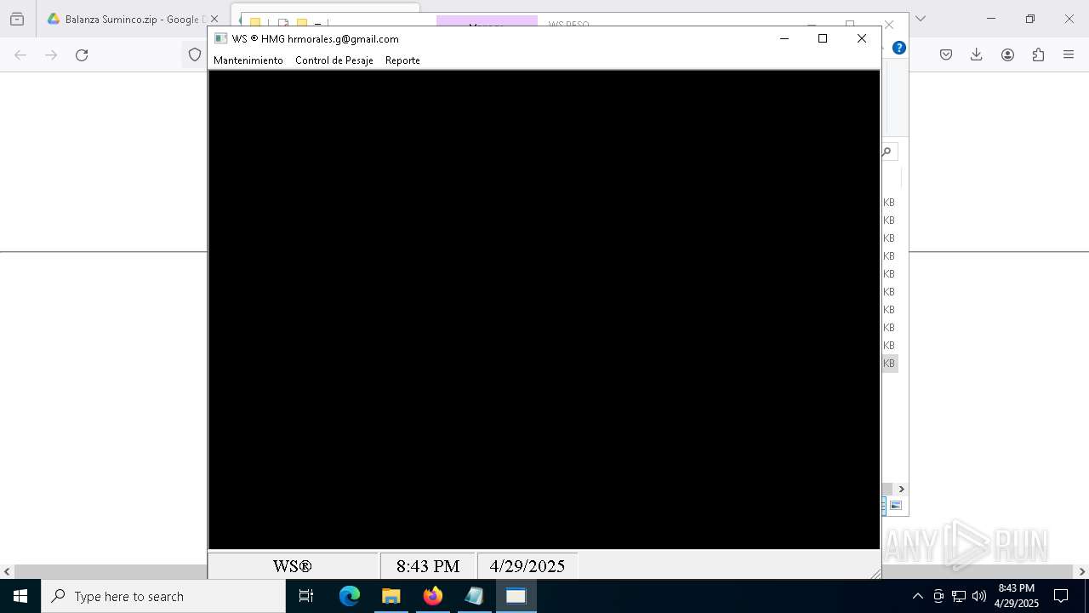Open File Explorer from taskbar
Viewport: 1089px width, 613px height.
(391, 596)
